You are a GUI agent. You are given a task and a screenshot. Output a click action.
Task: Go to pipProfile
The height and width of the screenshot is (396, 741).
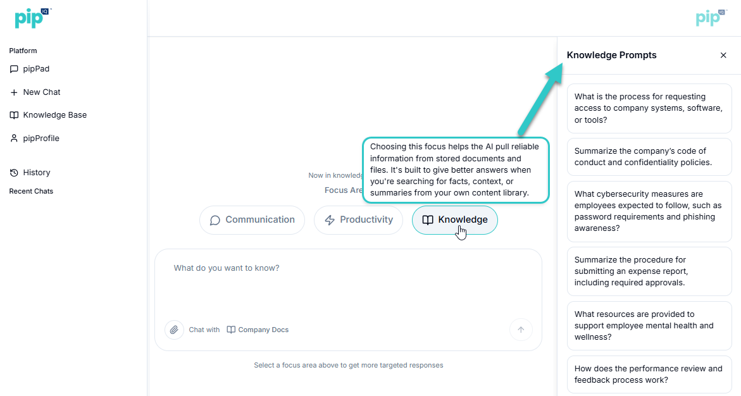click(40, 139)
